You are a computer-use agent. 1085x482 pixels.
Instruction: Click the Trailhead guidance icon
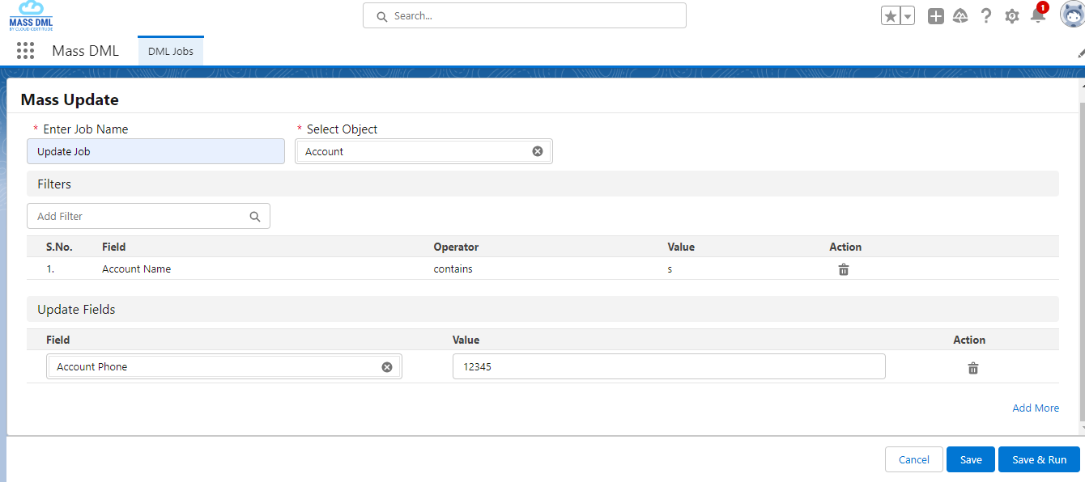(960, 16)
